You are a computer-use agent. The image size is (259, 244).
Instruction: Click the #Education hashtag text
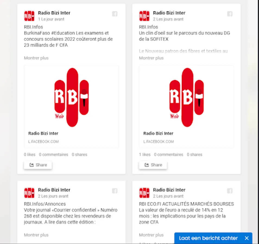coord(63,33)
